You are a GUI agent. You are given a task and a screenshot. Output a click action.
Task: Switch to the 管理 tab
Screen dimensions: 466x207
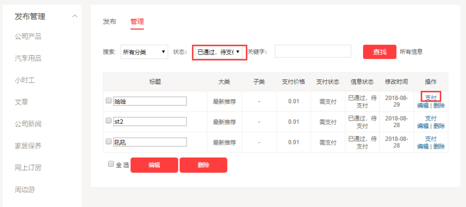click(x=137, y=22)
